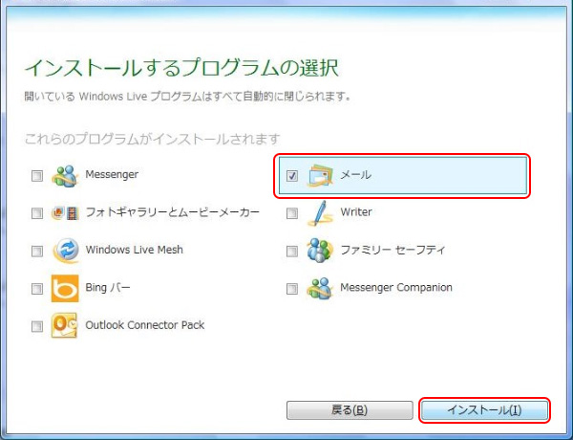This screenshot has width=573, height=440.
Task: Click the インストールするプログラムの選択 heading
Action: (x=181, y=68)
